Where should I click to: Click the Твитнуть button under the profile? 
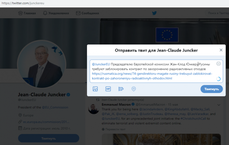[x=49, y=138]
